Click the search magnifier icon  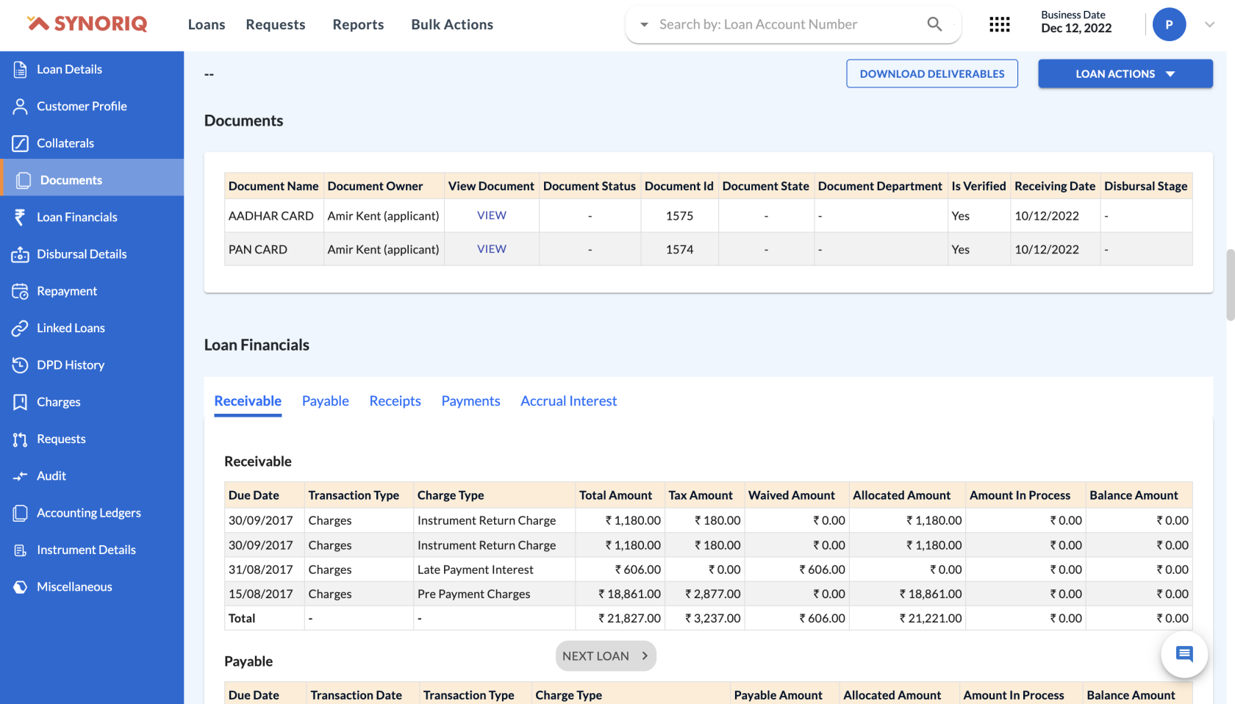point(934,24)
